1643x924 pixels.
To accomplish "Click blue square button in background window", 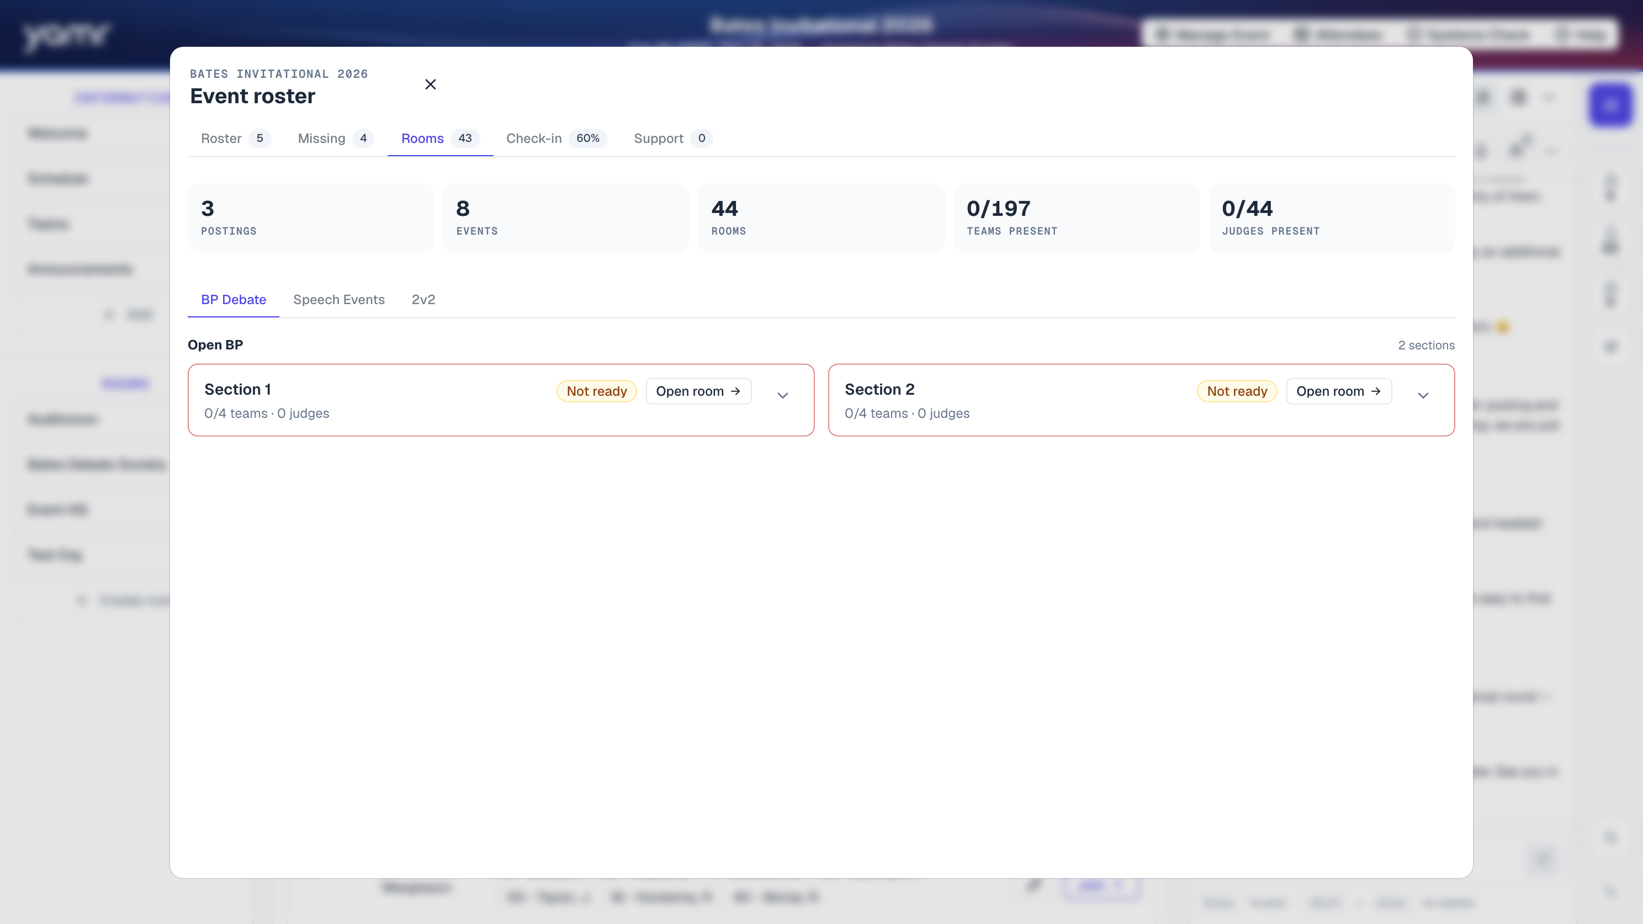I will tap(1610, 105).
